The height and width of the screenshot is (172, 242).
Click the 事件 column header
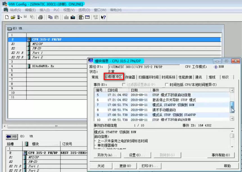point(190,90)
